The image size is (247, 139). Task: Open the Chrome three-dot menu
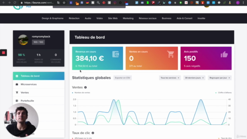244,3
